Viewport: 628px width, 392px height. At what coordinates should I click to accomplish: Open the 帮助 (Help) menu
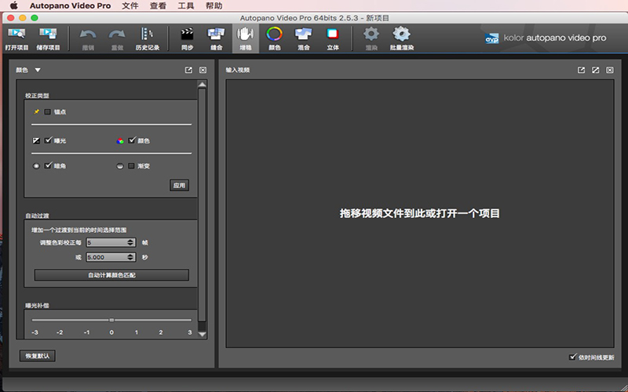pos(214,5)
